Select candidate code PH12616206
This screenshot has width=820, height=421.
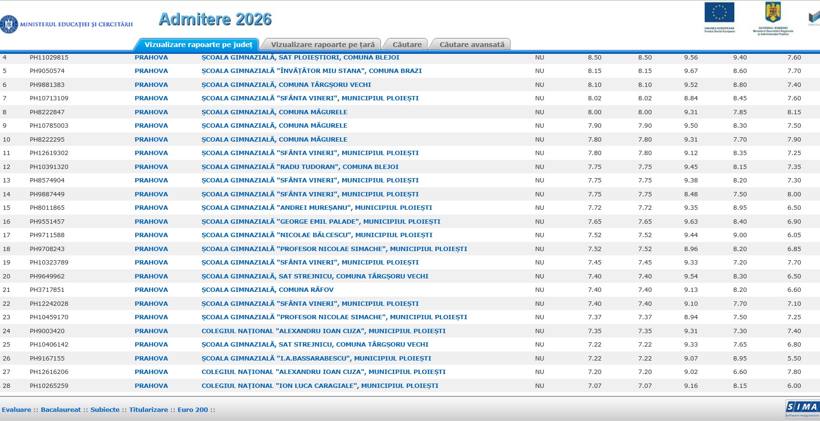coord(49,372)
